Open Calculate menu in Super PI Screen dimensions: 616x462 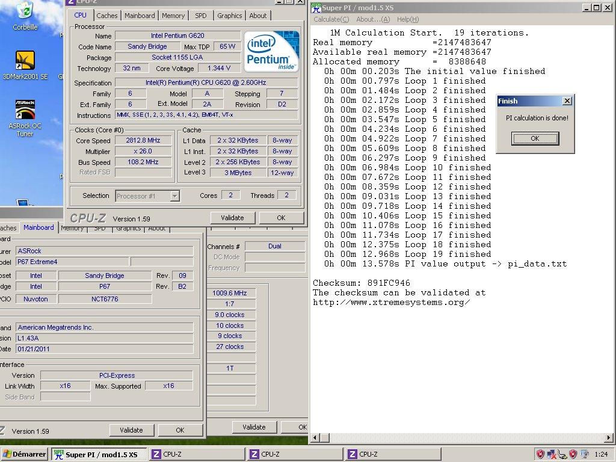[x=331, y=19]
